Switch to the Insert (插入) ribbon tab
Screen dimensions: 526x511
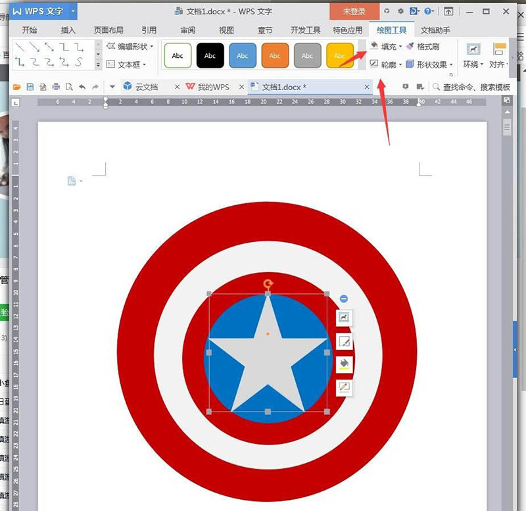coord(68,30)
